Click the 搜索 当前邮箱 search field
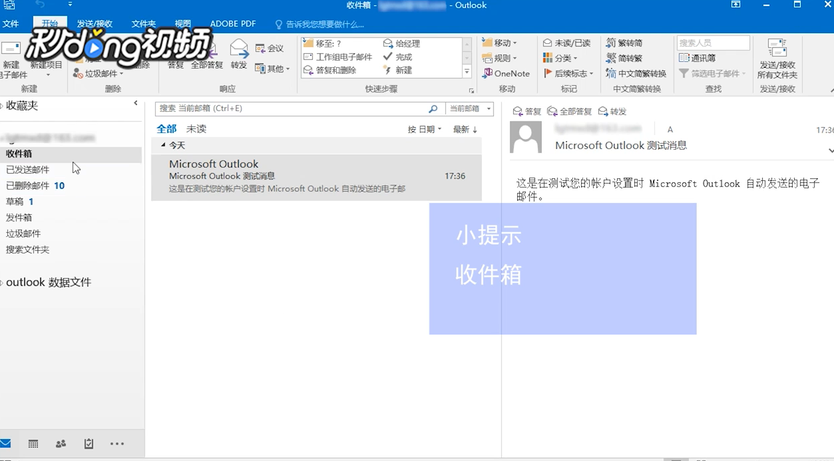The image size is (834, 461). coord(292,108)
